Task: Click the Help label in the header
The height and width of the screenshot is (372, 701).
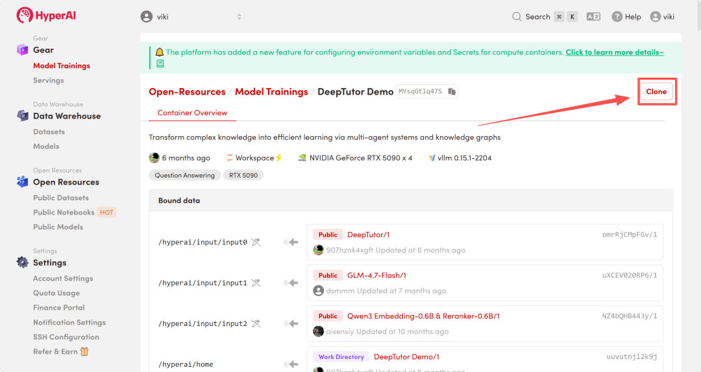Action: 633,16
